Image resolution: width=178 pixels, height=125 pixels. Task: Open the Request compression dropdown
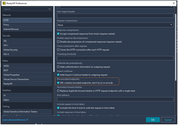coord(115,25)
